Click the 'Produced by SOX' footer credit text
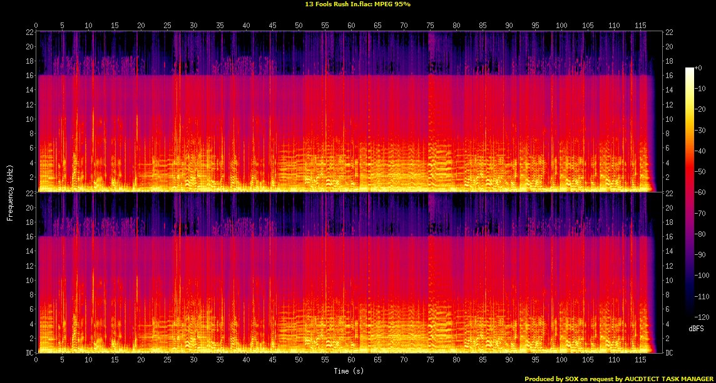Image resolution: width=716 pixels, height=383 pixels. pos(620,379)
